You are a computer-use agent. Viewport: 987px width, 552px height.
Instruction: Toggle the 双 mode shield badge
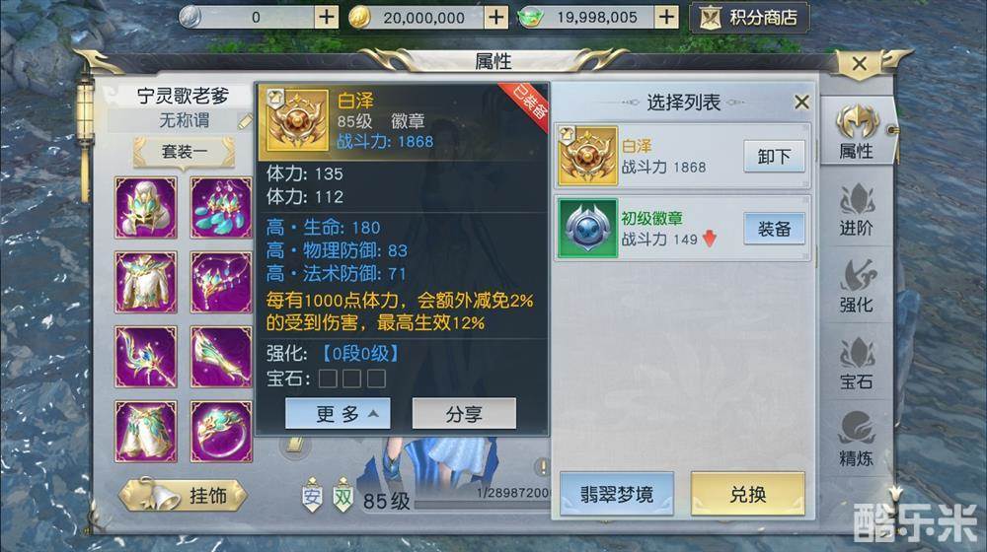(343, 496)
